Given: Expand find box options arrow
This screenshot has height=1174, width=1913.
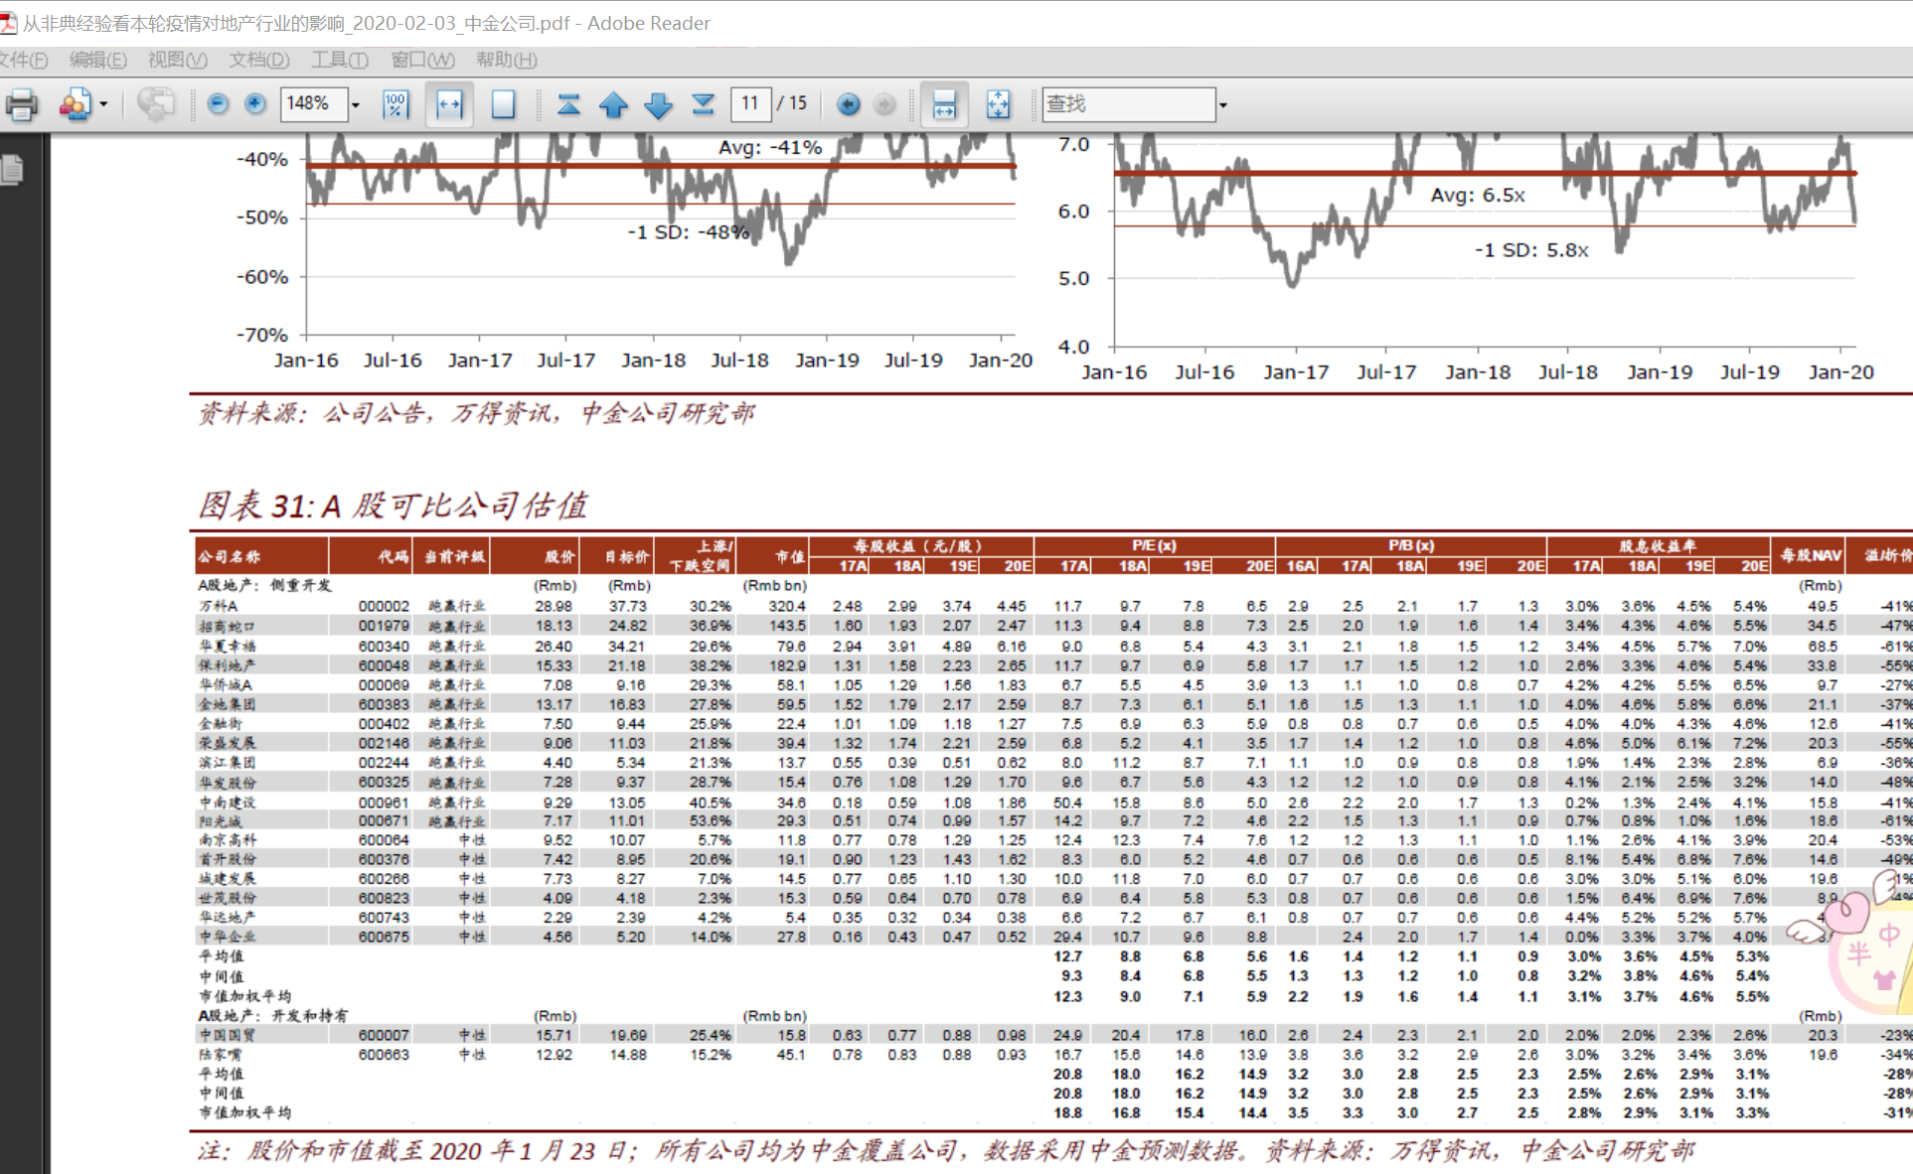Looking at the screenshot, I should [x=1223, y=104].
